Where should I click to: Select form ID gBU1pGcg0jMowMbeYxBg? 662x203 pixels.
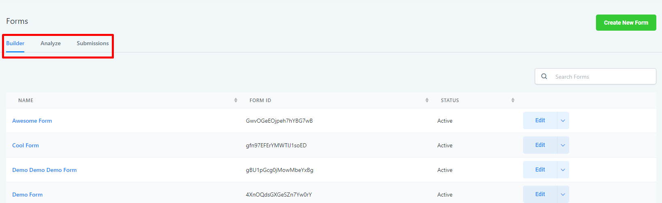(x=280, y=170)
